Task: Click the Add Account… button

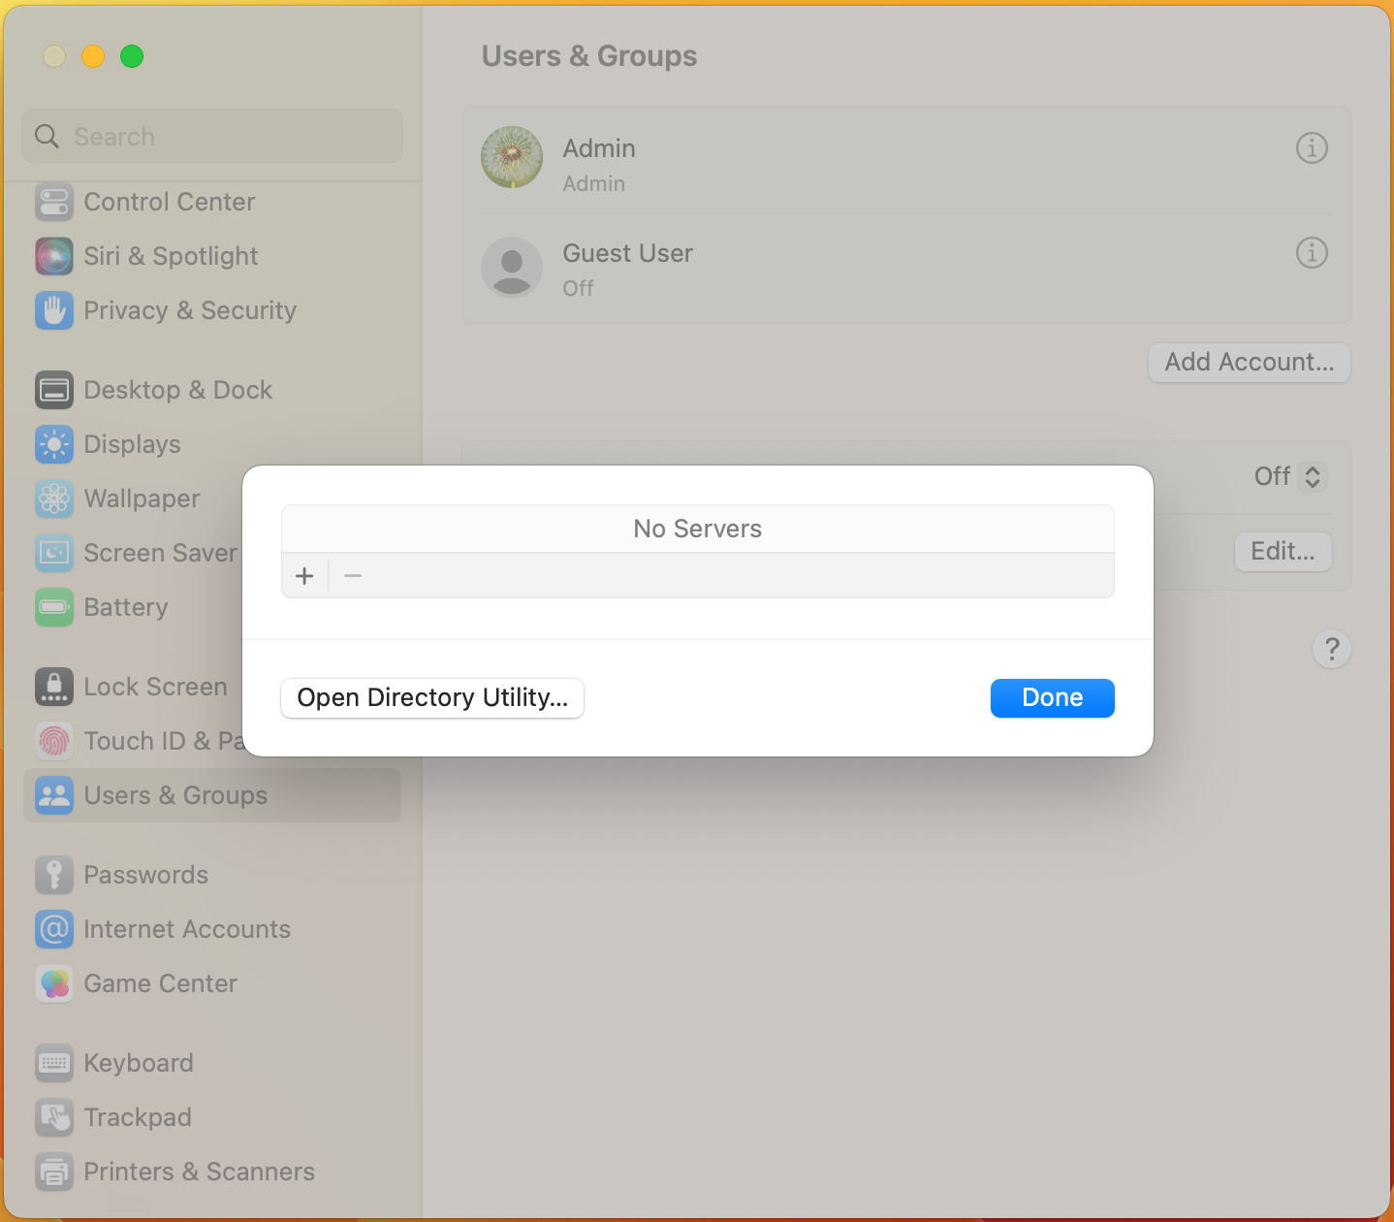Action: pos(1250,363)
